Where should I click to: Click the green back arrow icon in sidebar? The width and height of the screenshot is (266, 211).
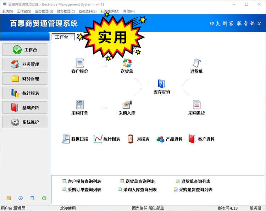pyautogui.click(x=44, y=198)
